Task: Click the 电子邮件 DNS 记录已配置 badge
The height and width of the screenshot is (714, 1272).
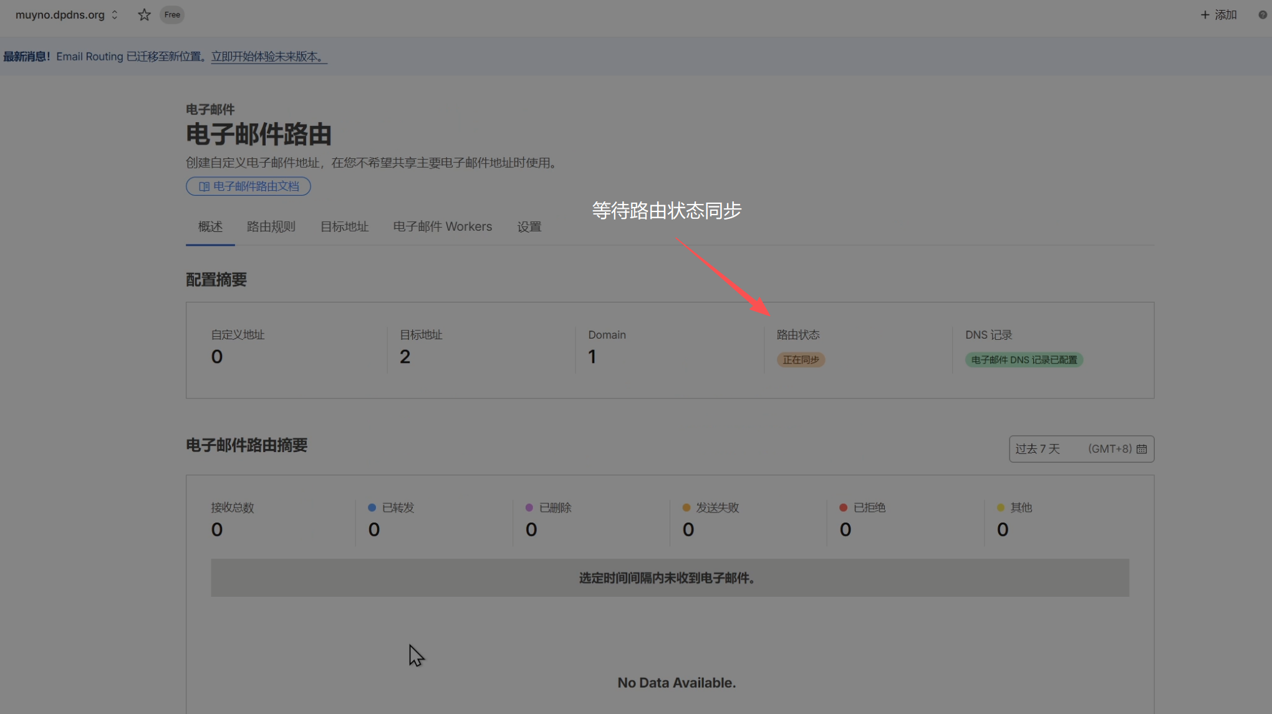Action: pos(1024,360)
